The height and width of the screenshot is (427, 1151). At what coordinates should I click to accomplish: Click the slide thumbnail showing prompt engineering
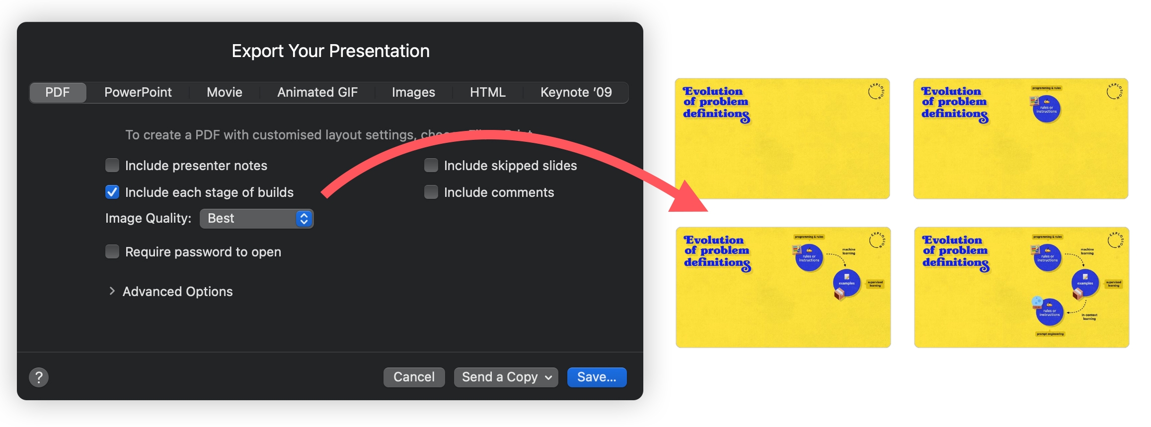1021,288
